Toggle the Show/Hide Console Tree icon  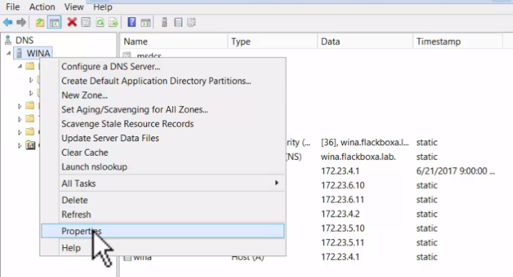[53, 23]
